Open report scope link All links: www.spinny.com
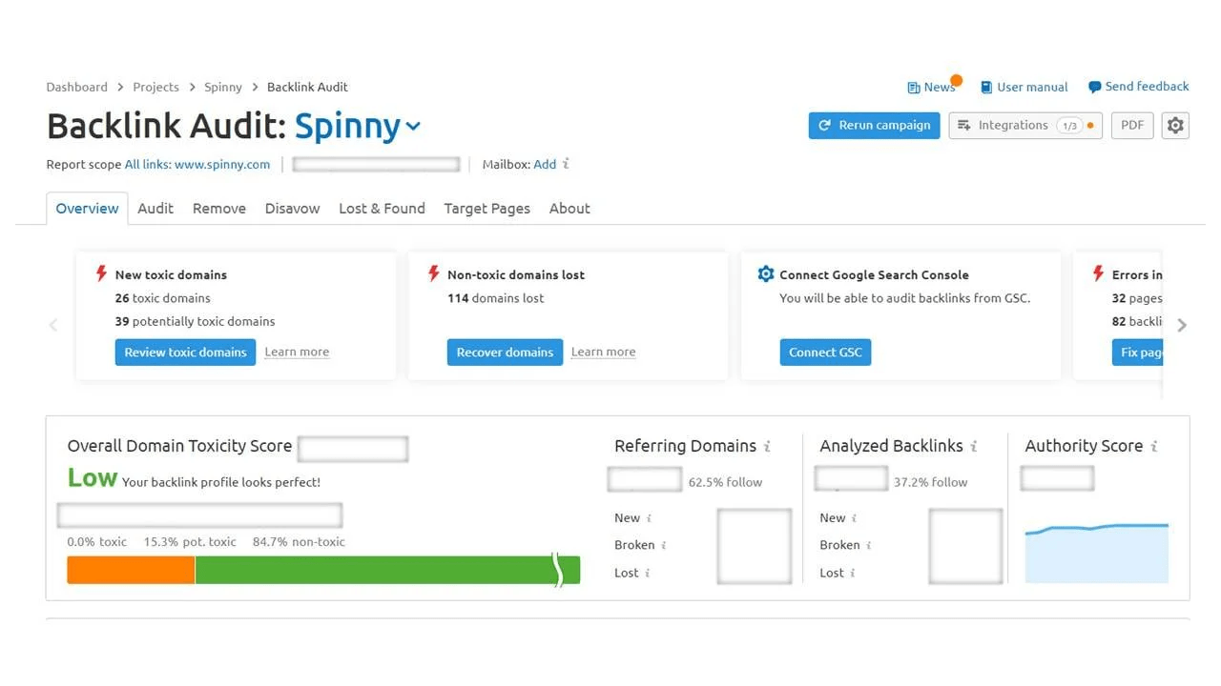 pos(197,165)
